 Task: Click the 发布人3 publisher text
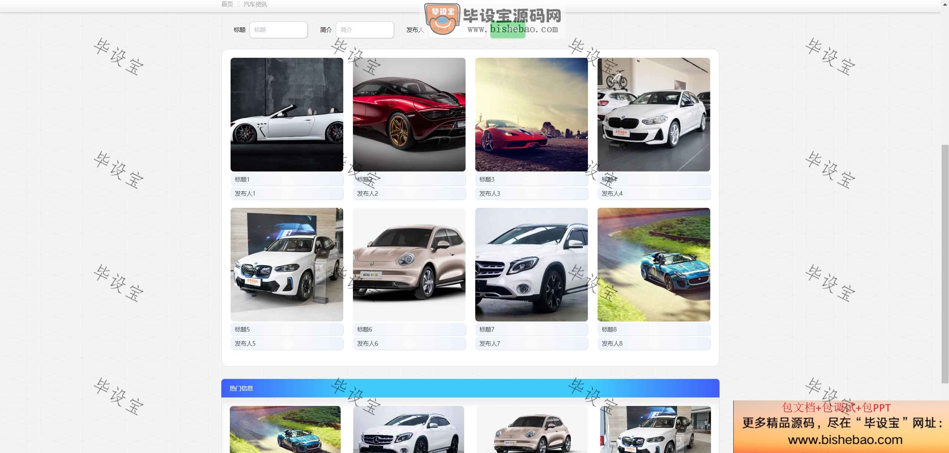(x=490, y=193)
